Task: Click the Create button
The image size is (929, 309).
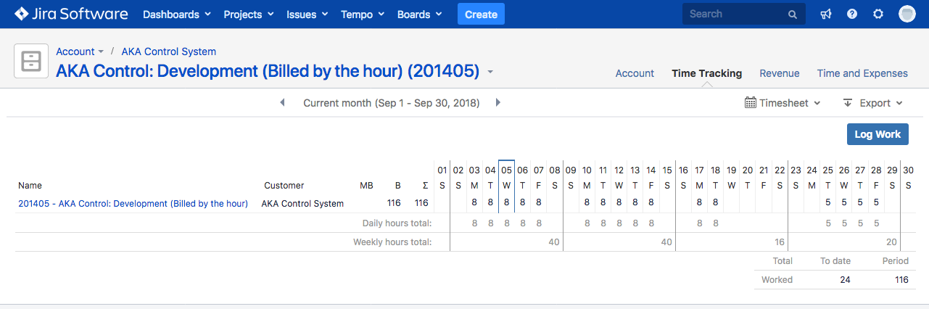Action: [x=481, y=15]
